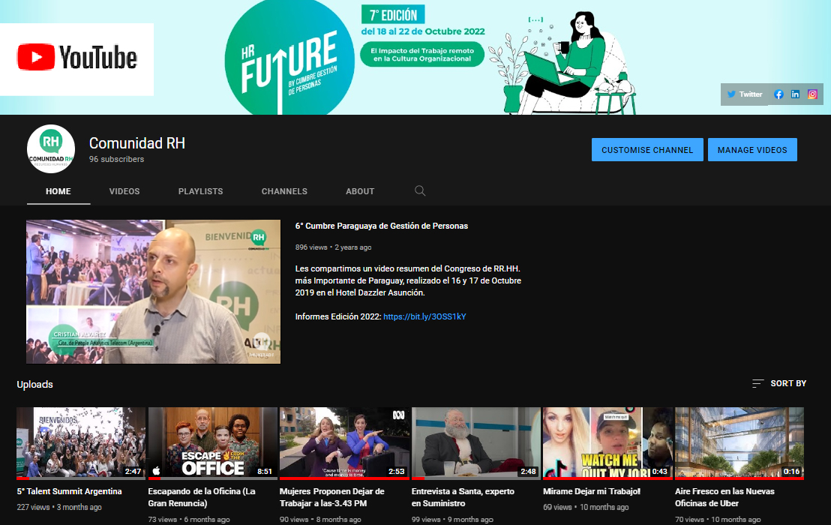Open the Sort By menu
Image resolution: width=831 pixels, height=525 pixels.
[x=779, y=383]
